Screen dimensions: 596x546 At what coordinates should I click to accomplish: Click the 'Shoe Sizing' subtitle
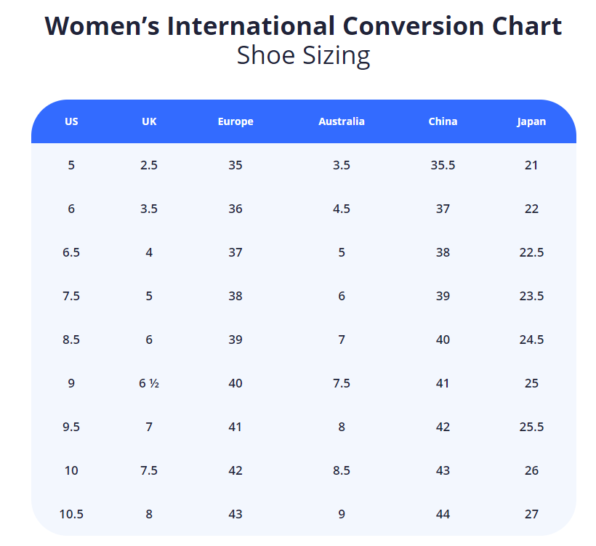click(303, 56)
